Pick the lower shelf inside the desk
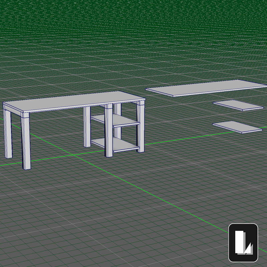Viewport: 267px width, 267px height. tap(115, 144)
